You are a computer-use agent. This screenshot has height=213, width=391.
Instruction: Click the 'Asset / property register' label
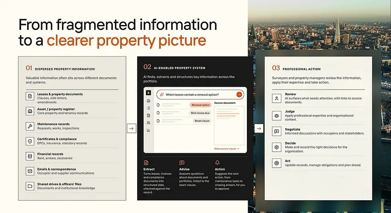coord(56,109)
